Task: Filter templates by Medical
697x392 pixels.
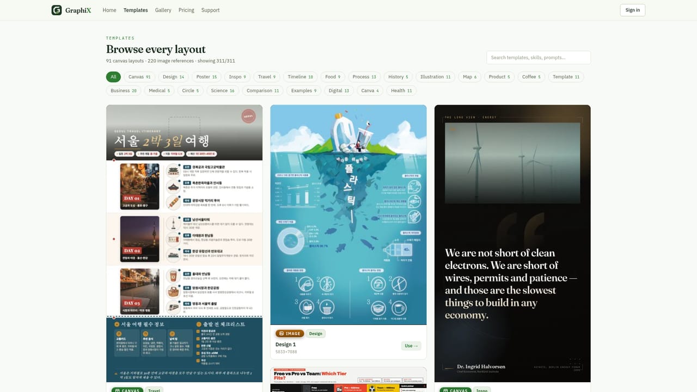Action: 160,90
